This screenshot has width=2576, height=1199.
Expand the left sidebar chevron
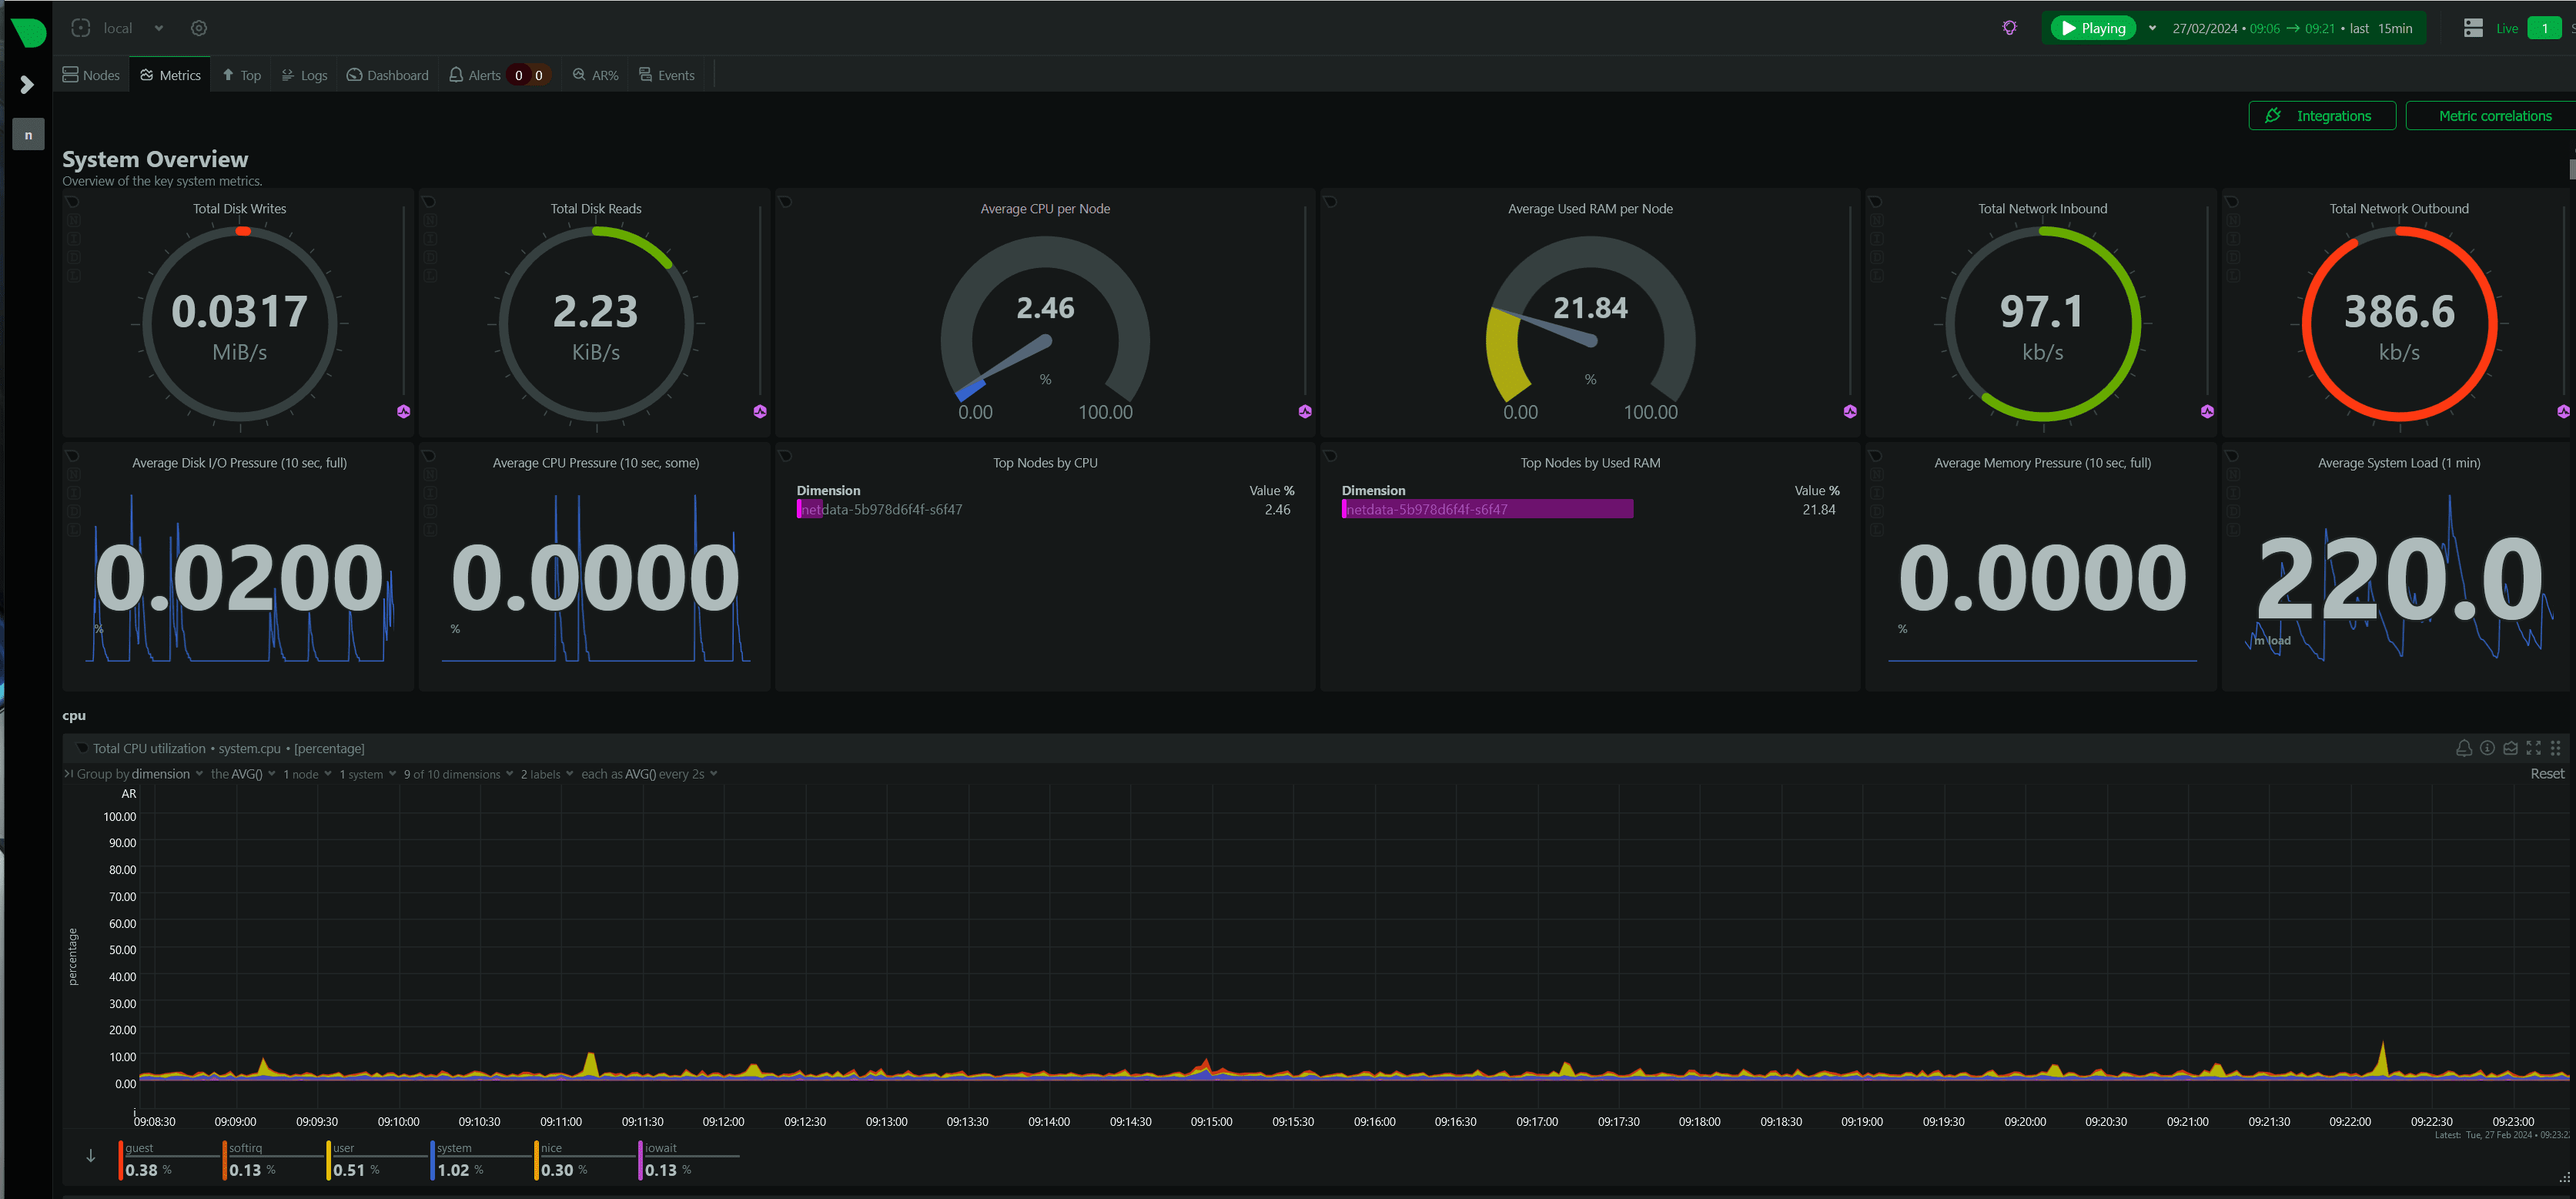pos(27,85)
